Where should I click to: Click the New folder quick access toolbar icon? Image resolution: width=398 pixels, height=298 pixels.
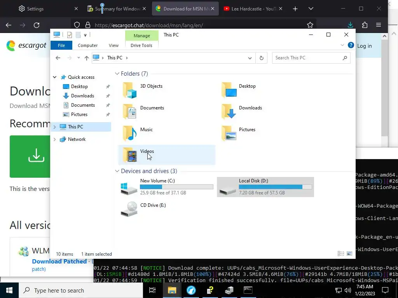(78, 35)
